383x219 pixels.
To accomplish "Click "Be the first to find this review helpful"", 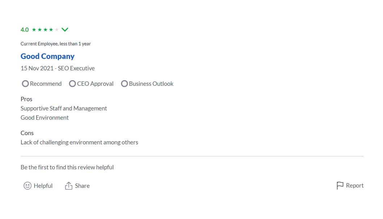I will 67,167.
